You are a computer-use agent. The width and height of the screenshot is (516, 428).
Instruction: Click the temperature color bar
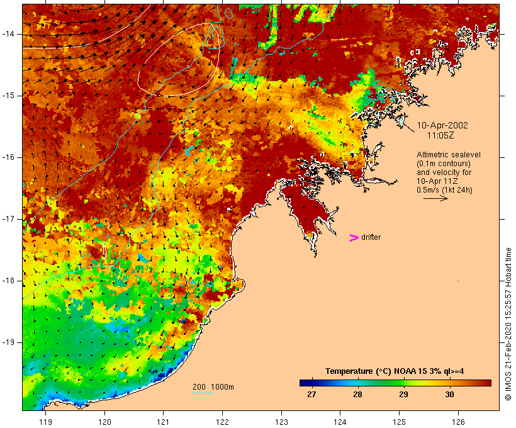(395, 383)
